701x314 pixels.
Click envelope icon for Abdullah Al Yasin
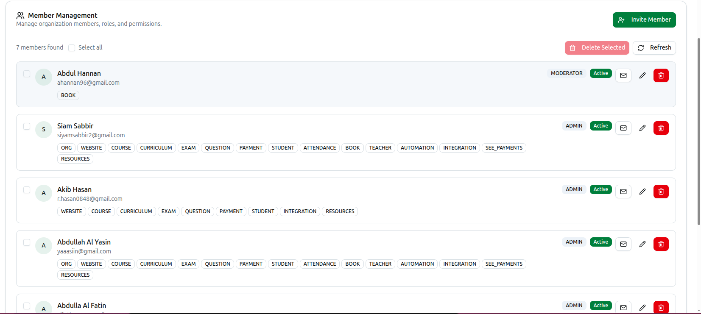pyautogui.click(x=623, y=244)
